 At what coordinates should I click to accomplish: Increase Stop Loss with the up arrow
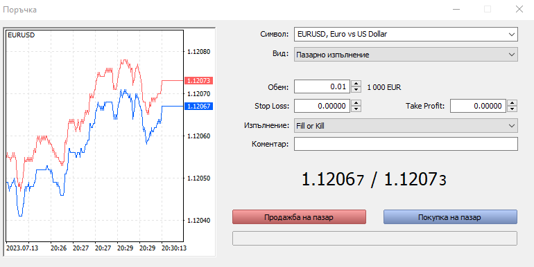356,103
